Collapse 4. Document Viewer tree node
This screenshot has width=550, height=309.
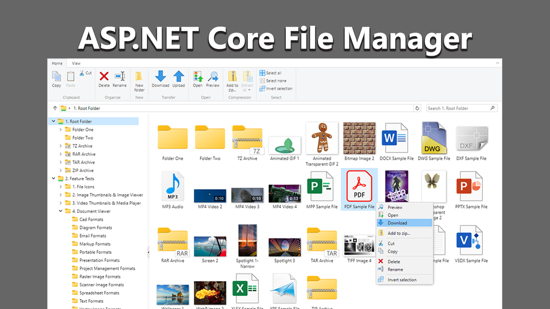tap(61, 211)
